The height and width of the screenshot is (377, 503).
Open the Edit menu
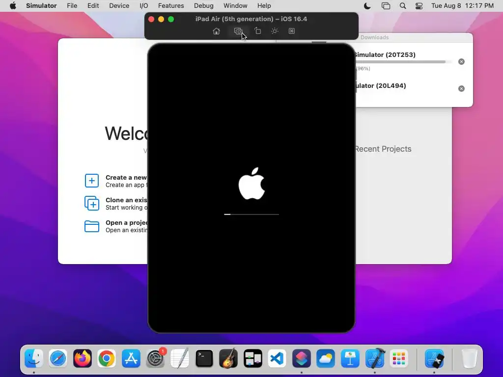point(93,6)
